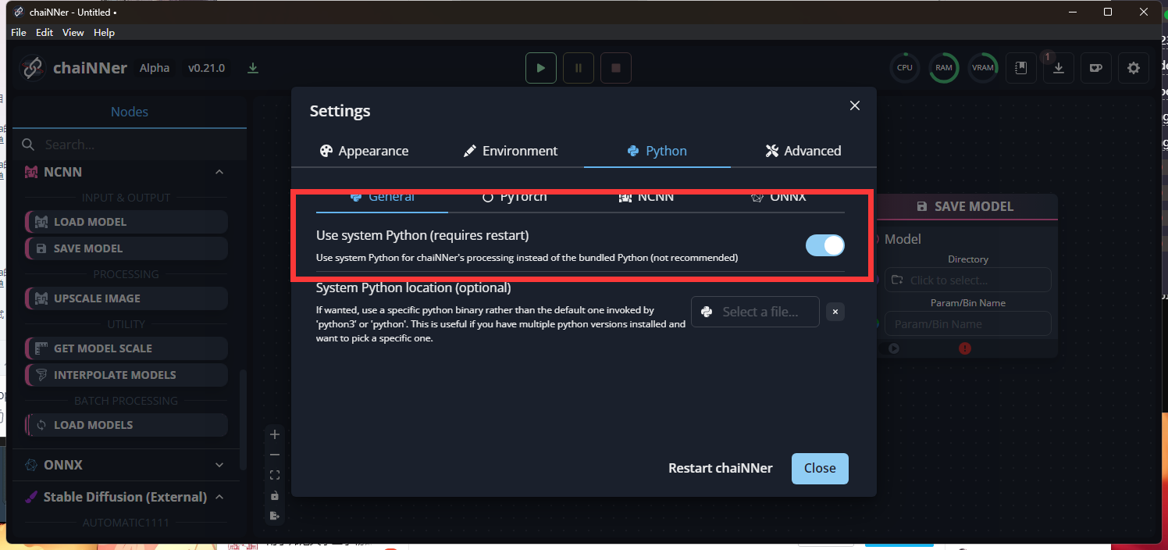
Task: Click the update download icon beside v0.21.0
Action: coord(253,68)
